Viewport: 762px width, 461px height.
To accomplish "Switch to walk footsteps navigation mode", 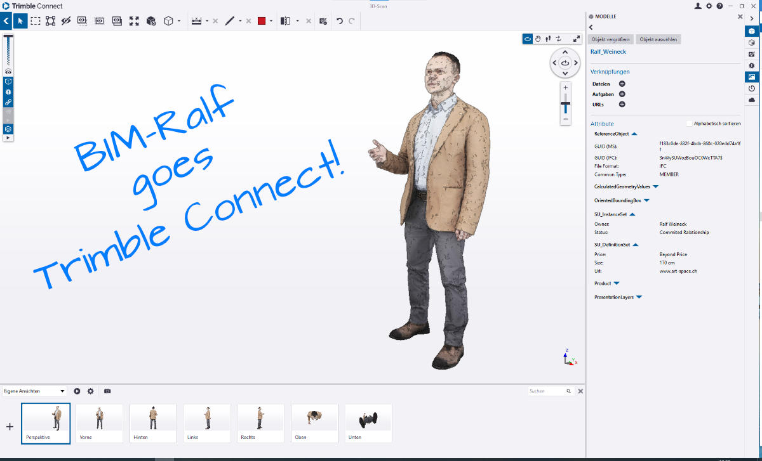I will click(548, 39).
